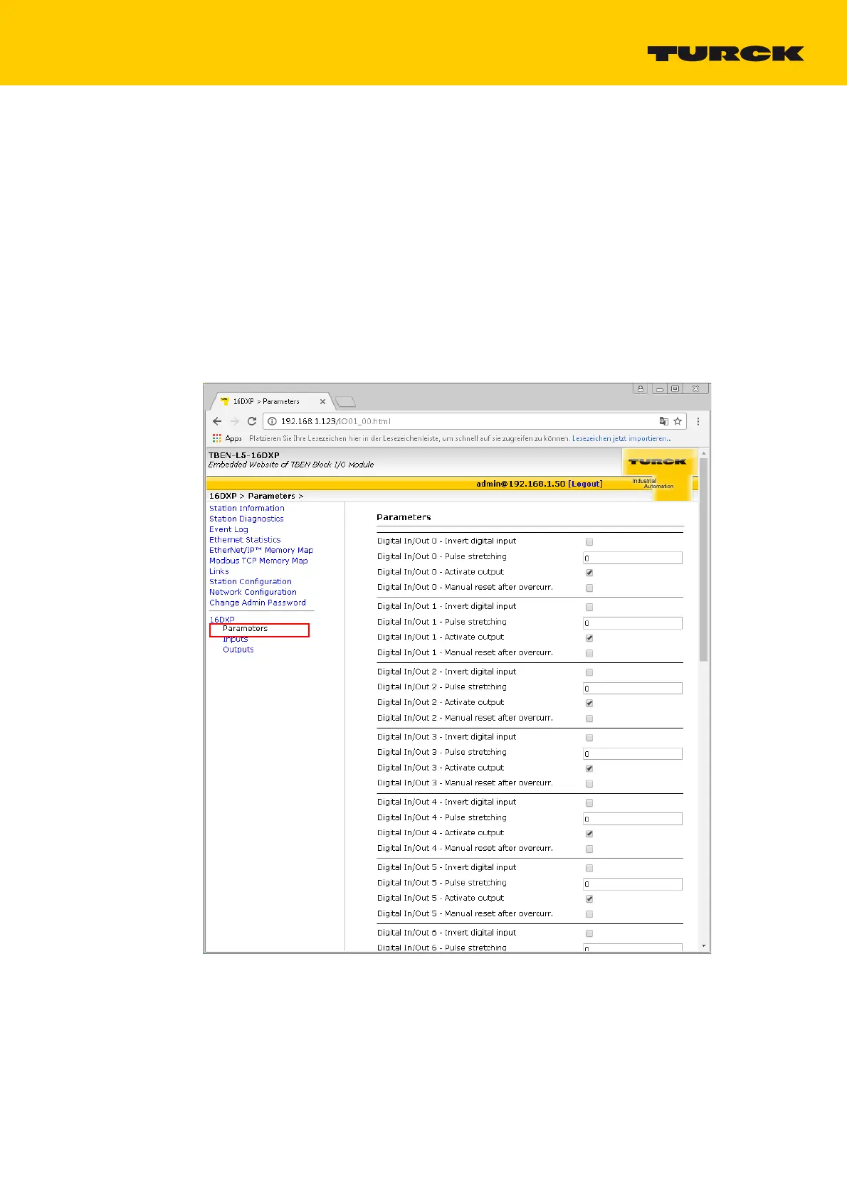Viewport: 847px width, 1198px height.
Task: Toggle Digital In/Out 4 Invert digital input
Action: [589, 803]
